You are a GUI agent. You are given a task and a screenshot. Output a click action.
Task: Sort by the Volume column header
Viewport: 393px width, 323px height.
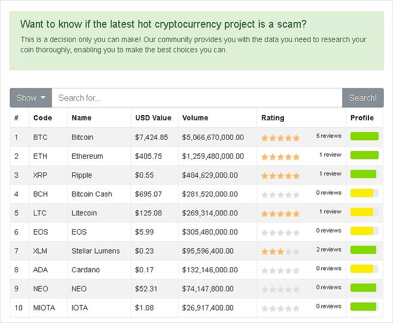coord(195,118)
